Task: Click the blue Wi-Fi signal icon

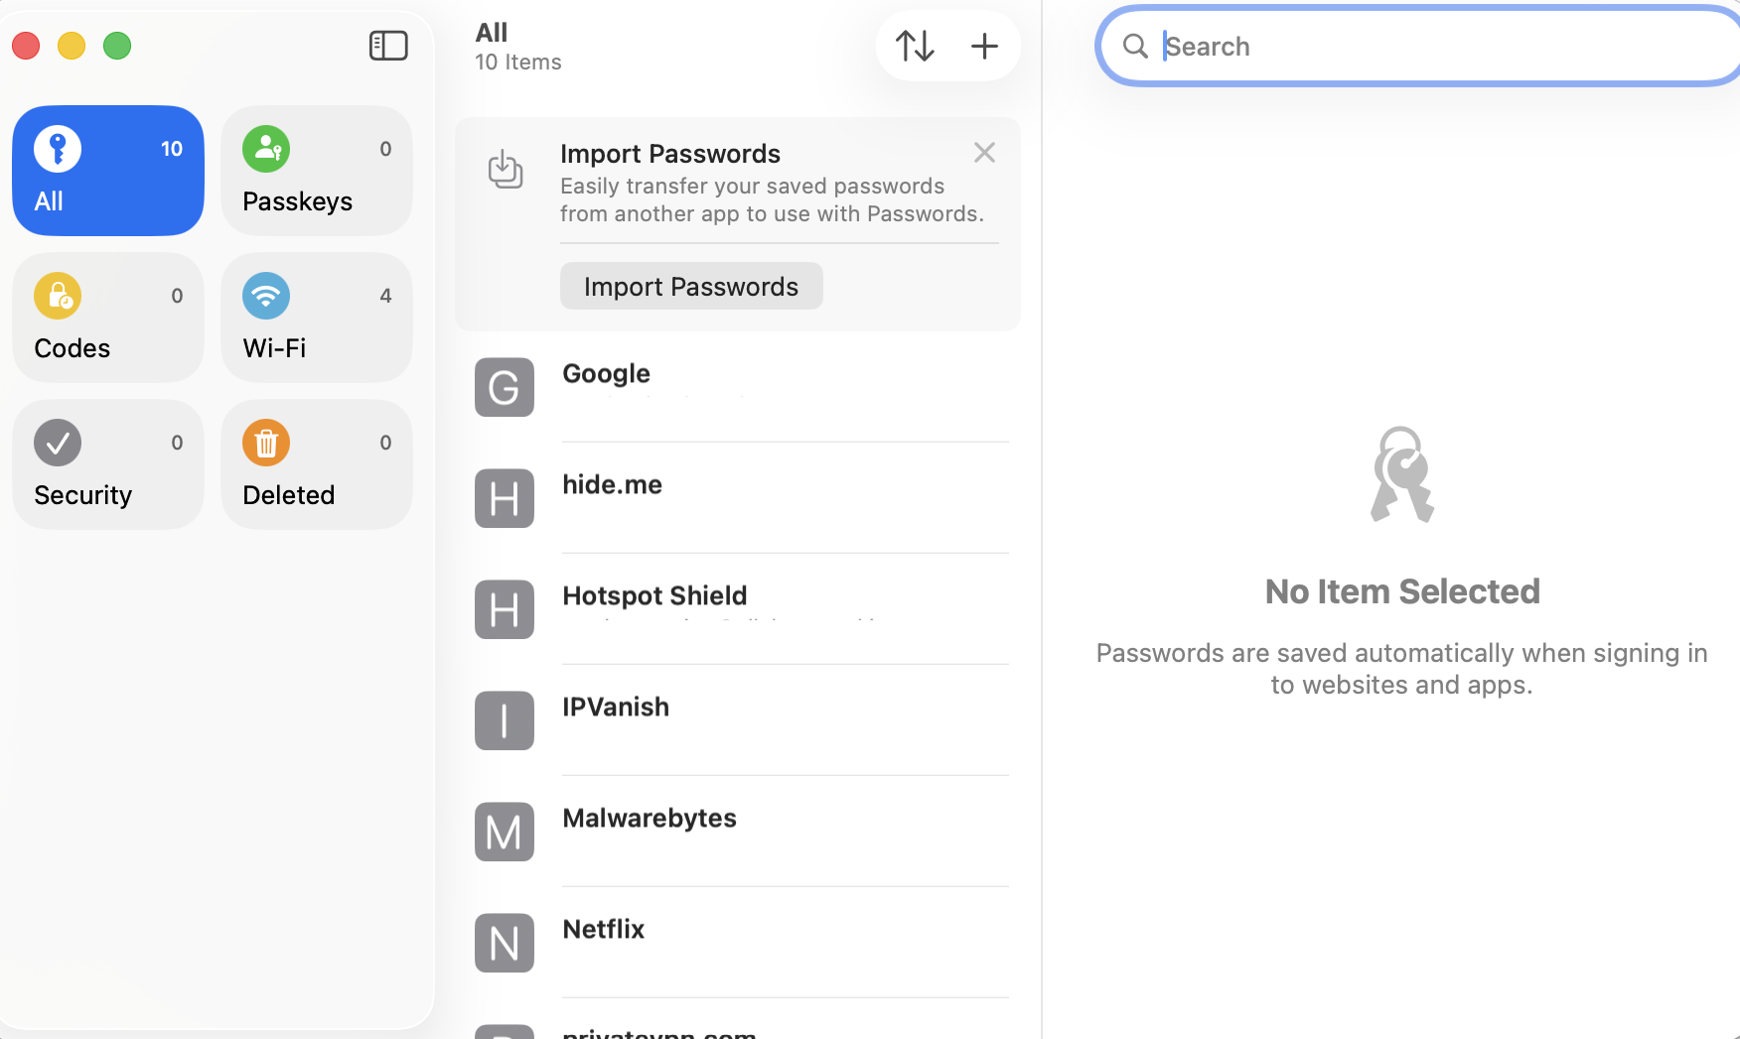Action: click(266, 296)
